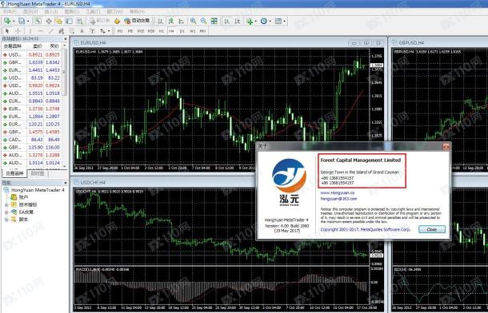Viewport: 488px width, 313px height.
Task: Select the 交易品种 tab in Market Watch
Action: pyautogui.click(x=14, y=173)
